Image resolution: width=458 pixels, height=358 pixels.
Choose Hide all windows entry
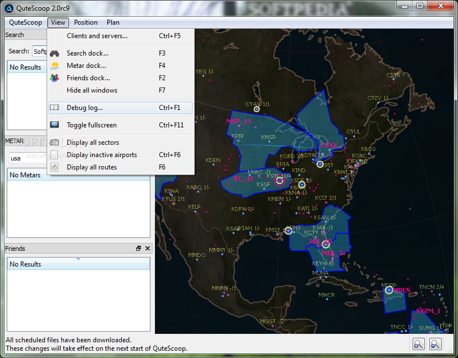coord(120,90)
